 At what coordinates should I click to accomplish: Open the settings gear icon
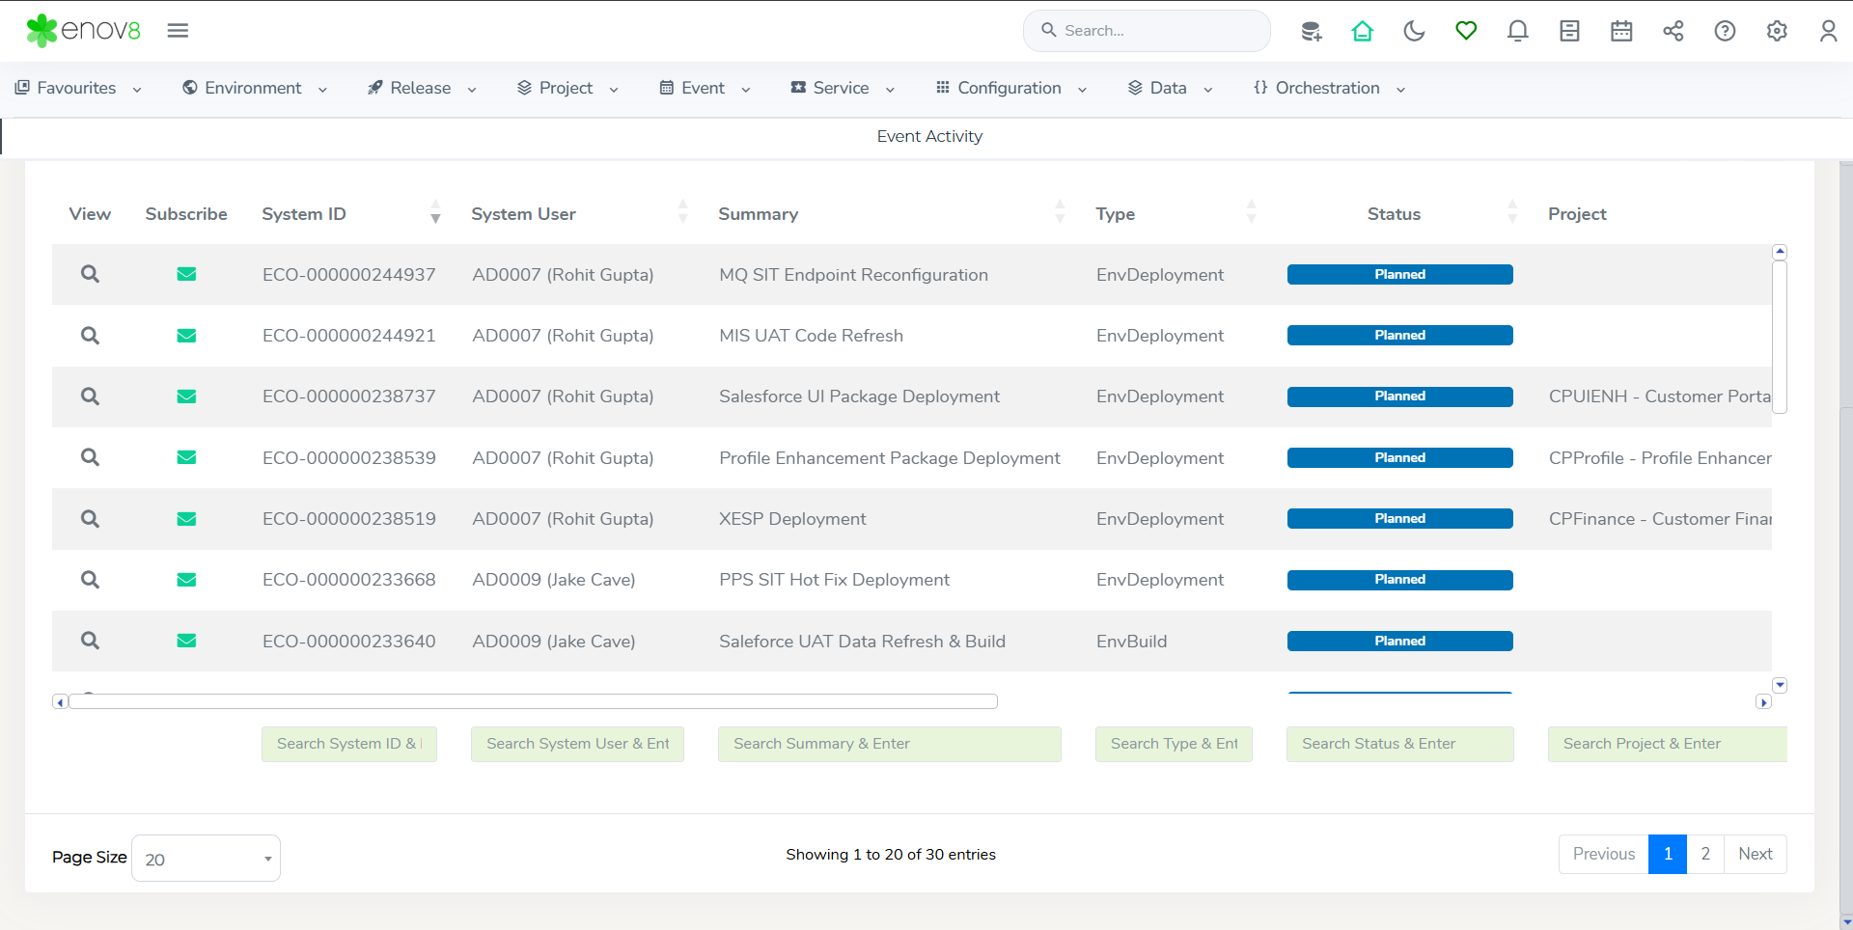(1777, 31)
